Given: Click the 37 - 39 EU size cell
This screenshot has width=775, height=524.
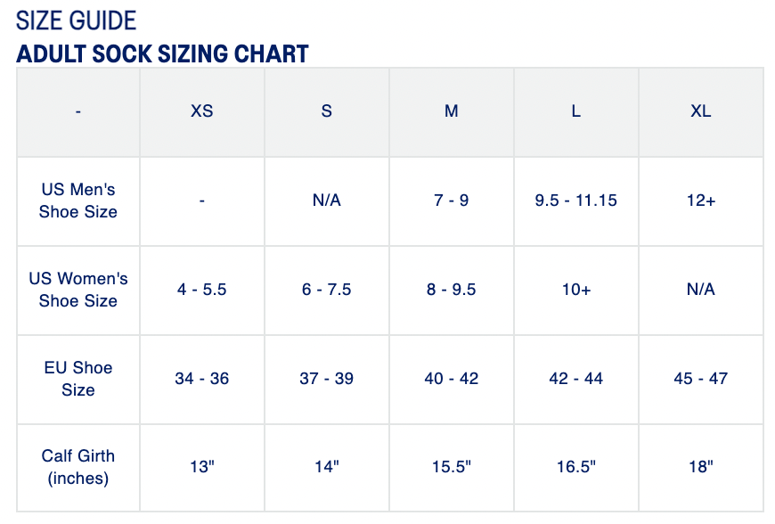Looking at the screenshot, I should 327,379.
